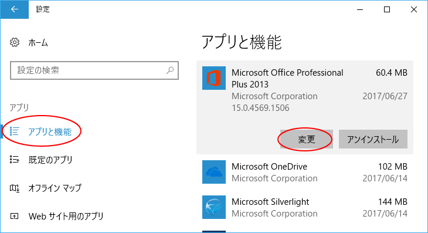This screenshot has height=233, width=428.
Task: Open Home via the gear icon
Action: point(15,42)
